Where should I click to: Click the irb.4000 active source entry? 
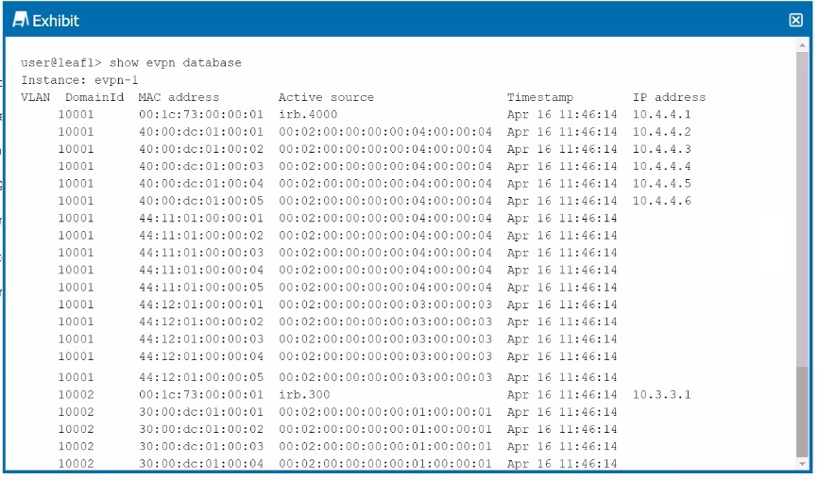point(301,114)
